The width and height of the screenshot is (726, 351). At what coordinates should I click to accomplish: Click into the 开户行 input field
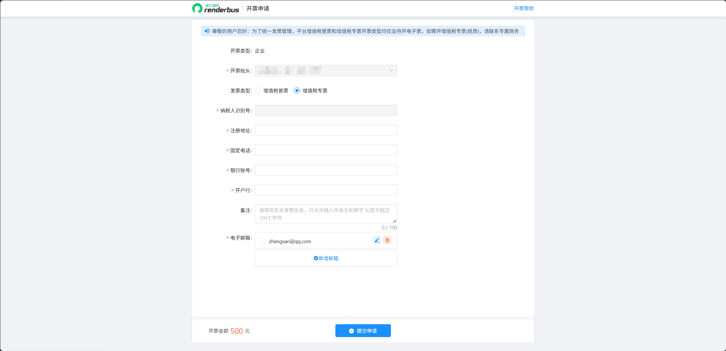pyautogui.click(x=326, y=190)
